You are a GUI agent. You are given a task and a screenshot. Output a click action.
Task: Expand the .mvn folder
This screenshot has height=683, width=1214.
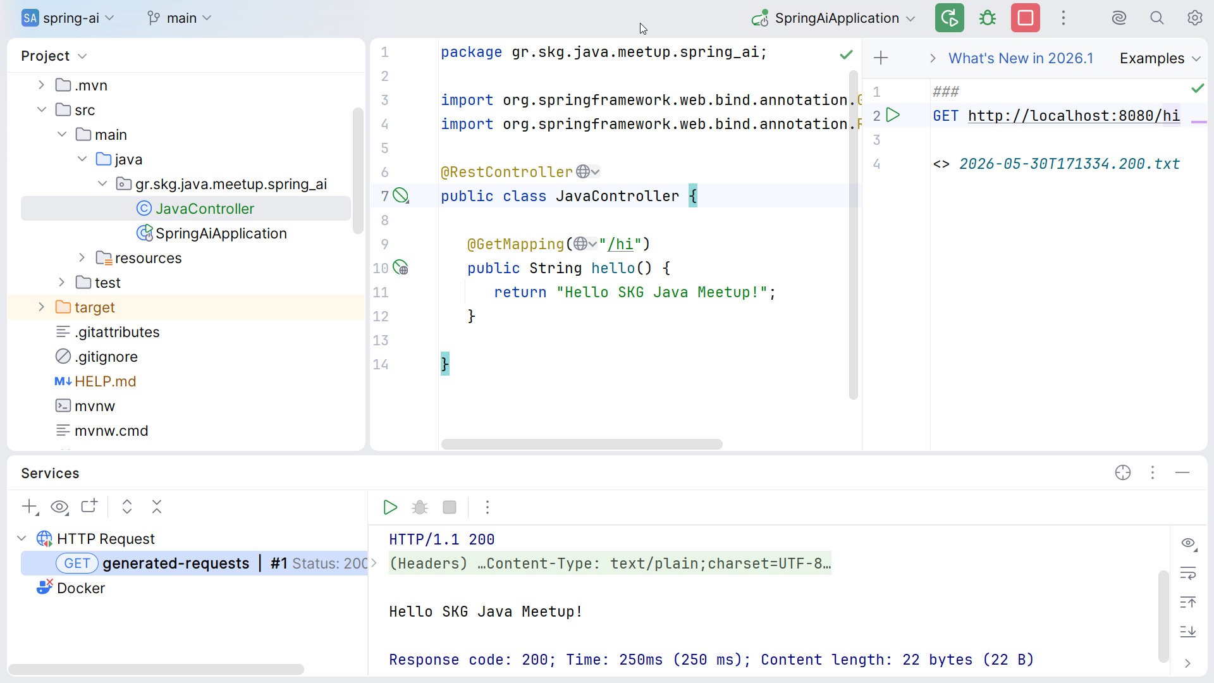41,85
